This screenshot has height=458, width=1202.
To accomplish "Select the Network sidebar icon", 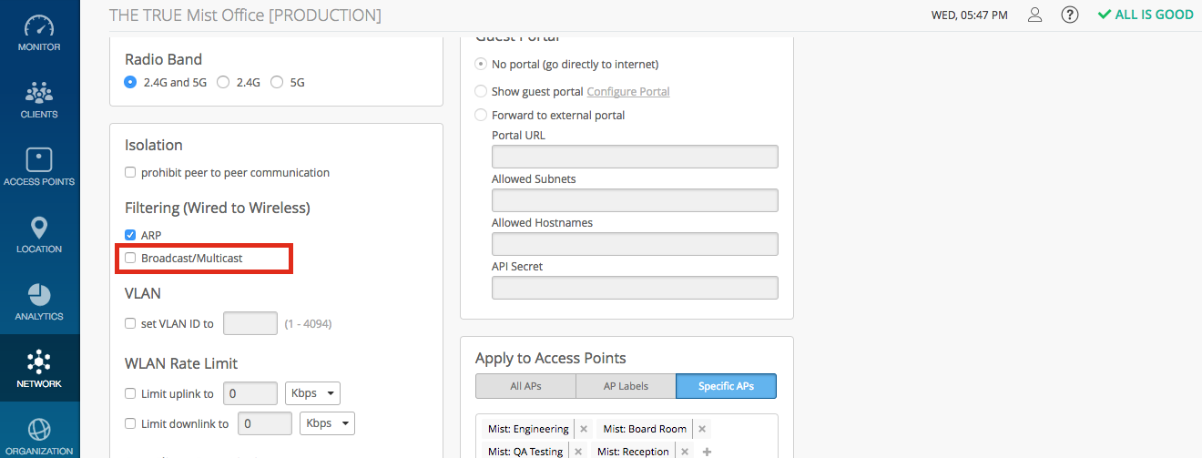I will click(x=39, y=368).
